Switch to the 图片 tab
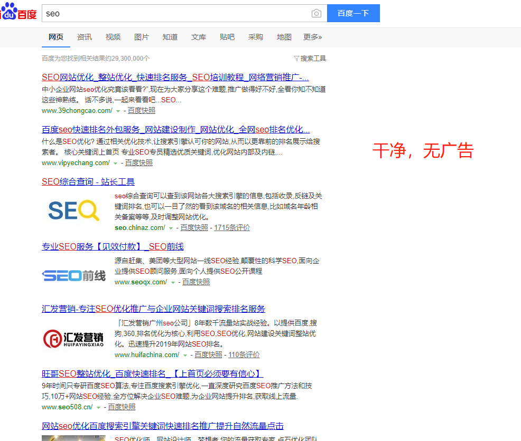The height and width of the screenshot is (441, 521). [x=142, y=37]
